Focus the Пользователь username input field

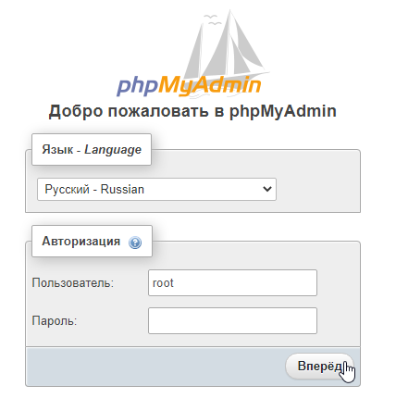click(x=232, y=282)
